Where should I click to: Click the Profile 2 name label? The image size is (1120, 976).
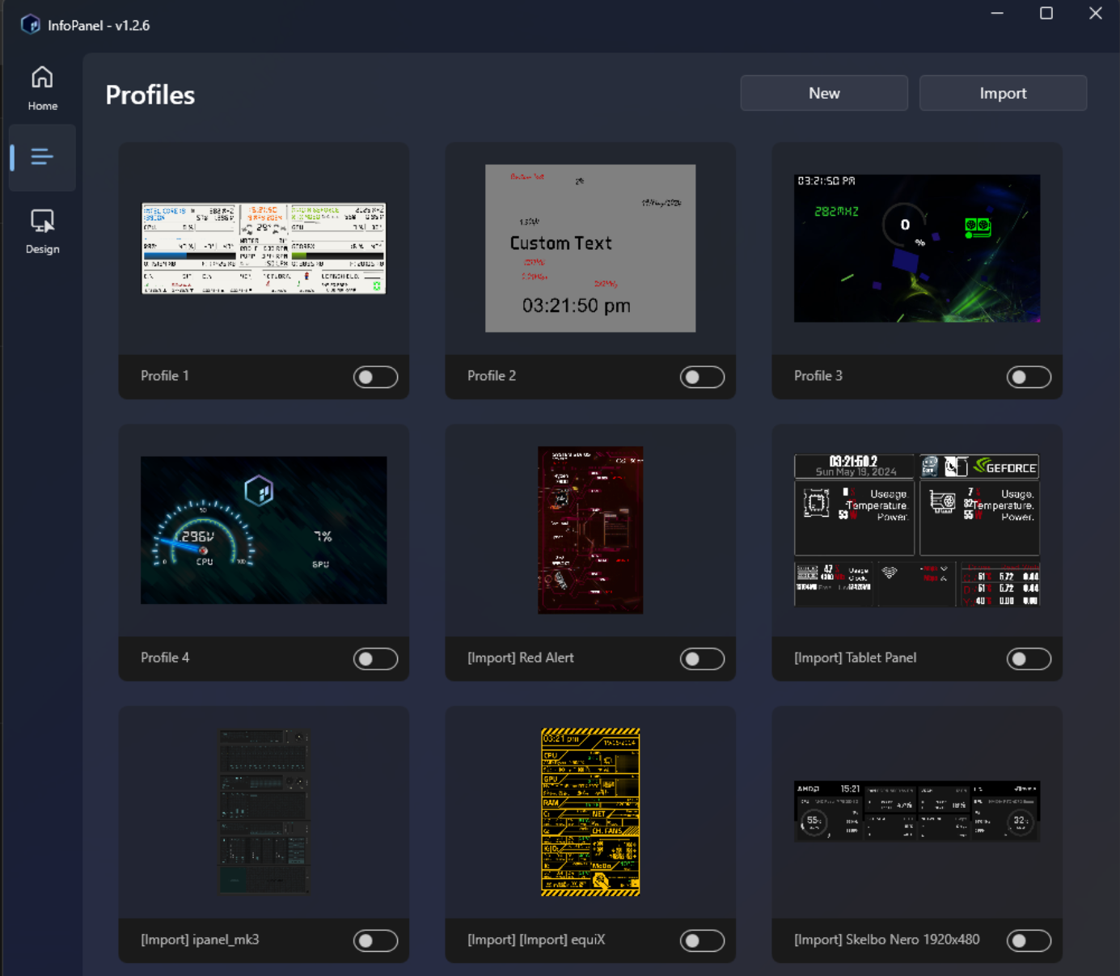pyautogui.click(x=492, y=376)
